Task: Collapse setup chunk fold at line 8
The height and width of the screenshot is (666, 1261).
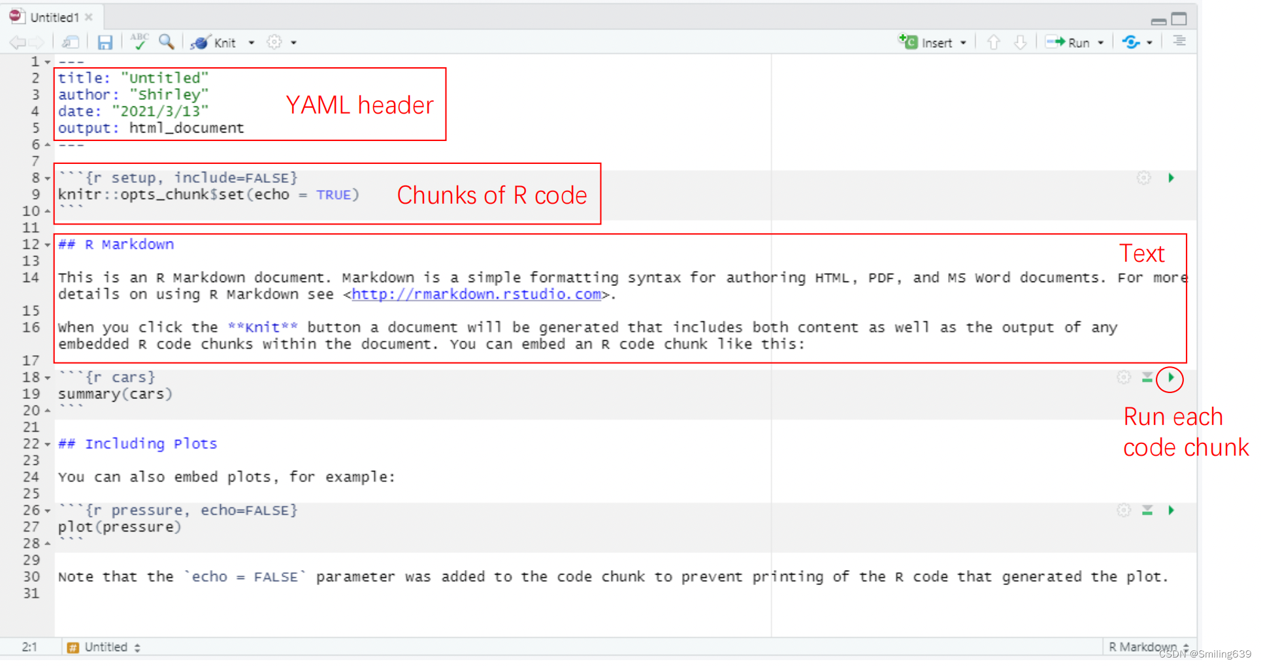Action: tap(48, 178)
